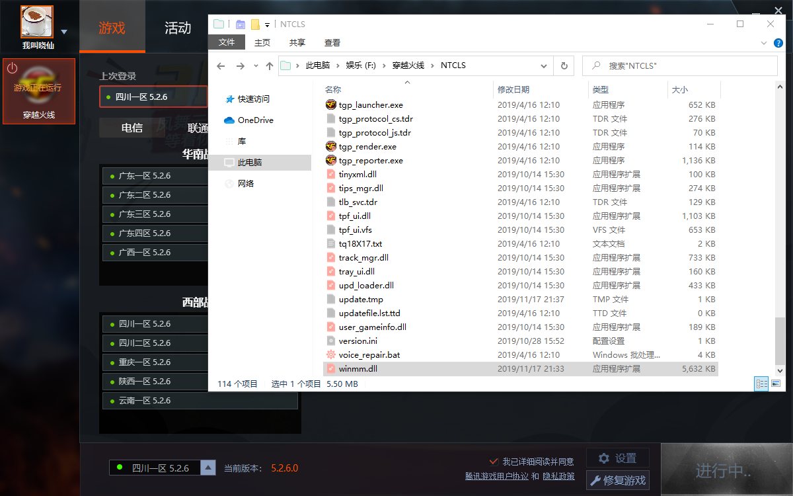This screenshot has height=496, width=793.
Task: Click the coffee cup profile avatar
Action: pyautogui.click(x=38, y=21)
